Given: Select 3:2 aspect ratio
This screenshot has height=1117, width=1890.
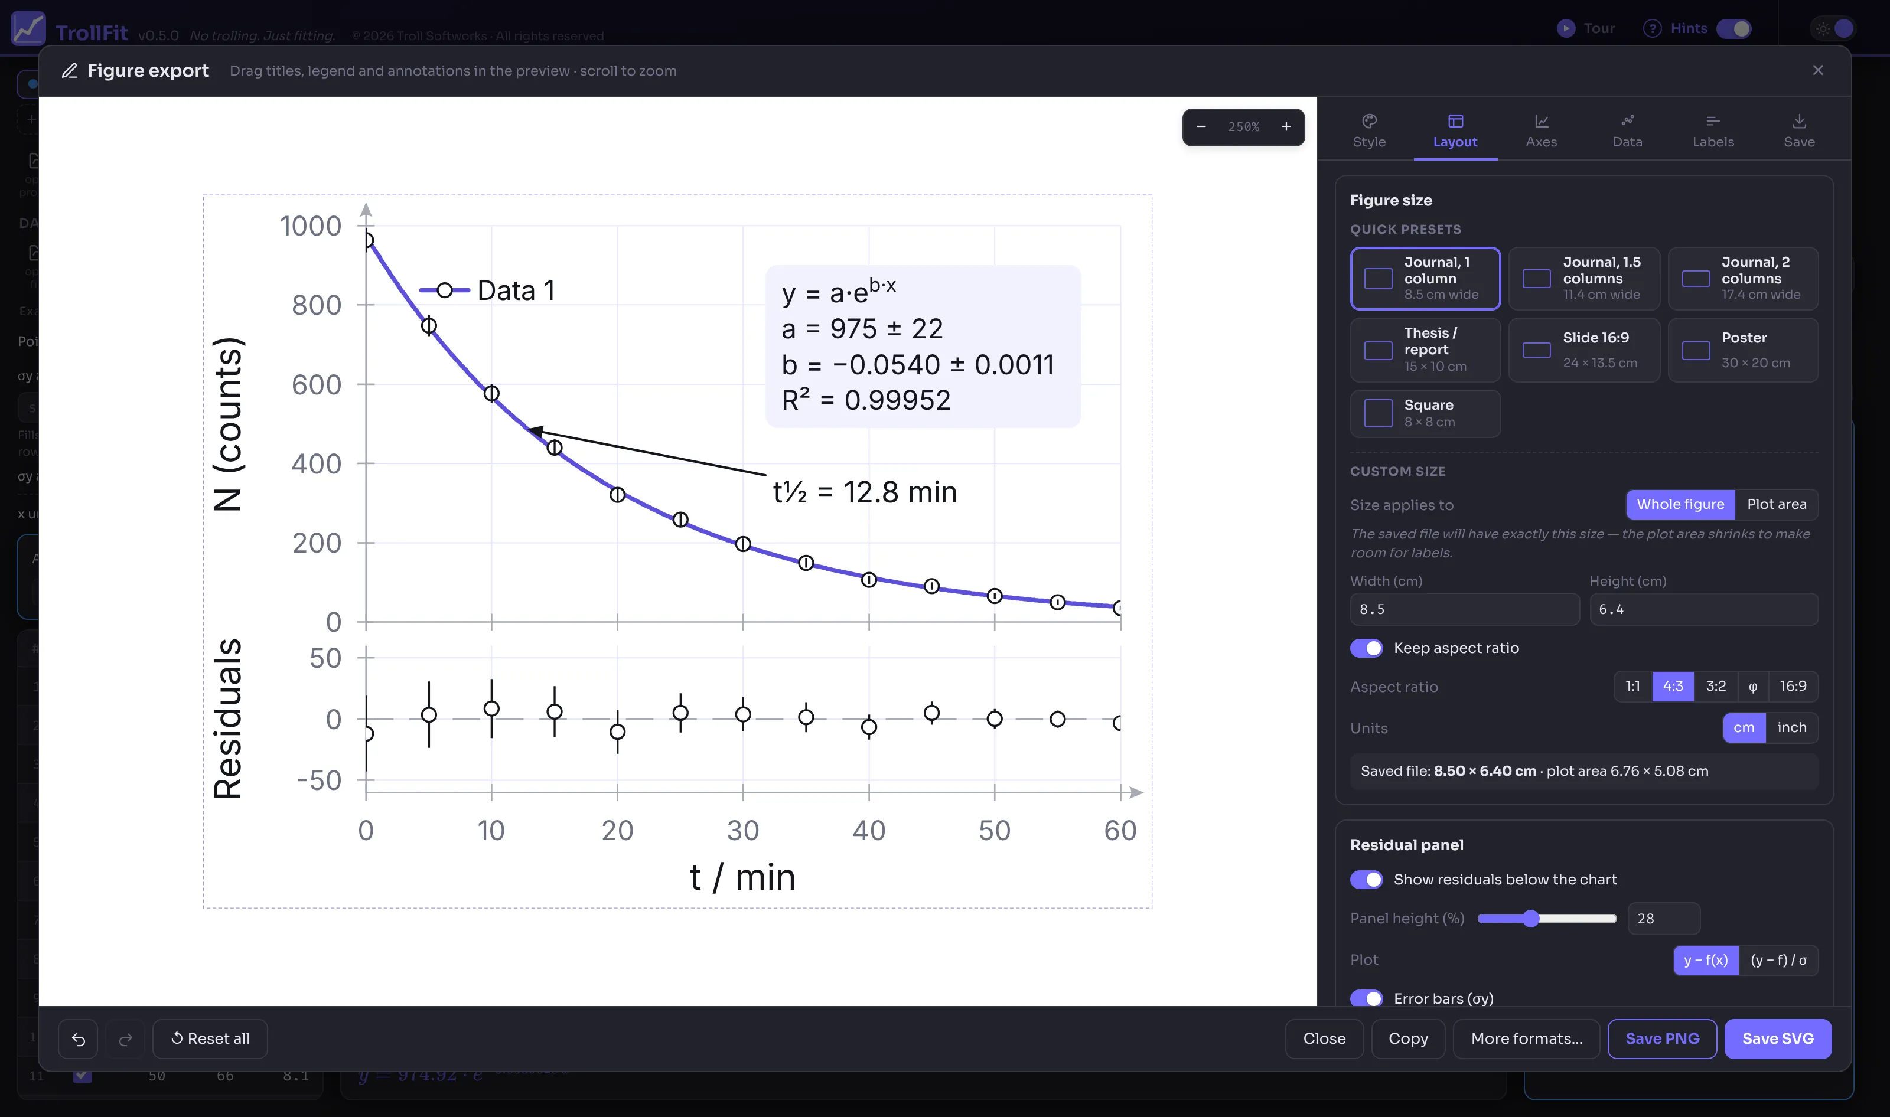Looking at the screenshot, I should coord(1716,687).
